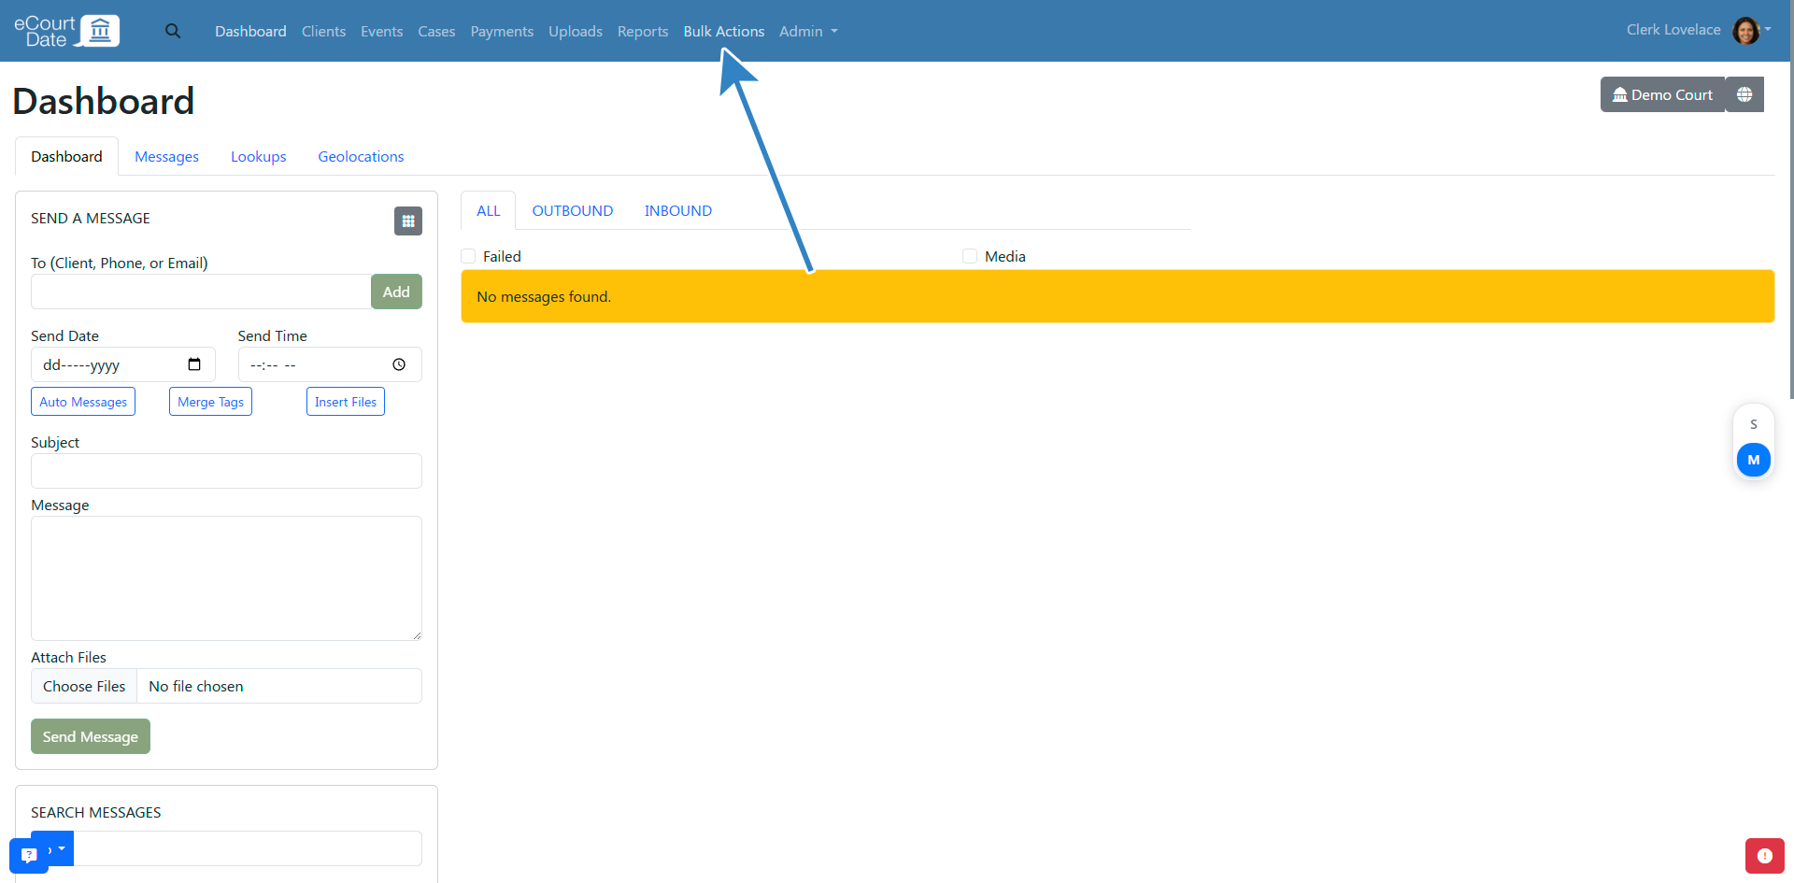Click the green Add button
Viewport: 1794px width, 883px height.
[396, 292]
